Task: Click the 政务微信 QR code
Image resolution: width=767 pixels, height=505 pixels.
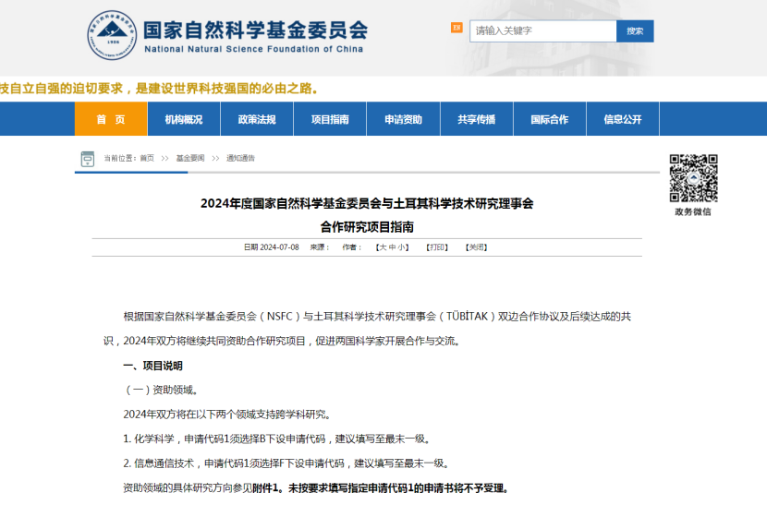Action: click(x=693, y=177)
